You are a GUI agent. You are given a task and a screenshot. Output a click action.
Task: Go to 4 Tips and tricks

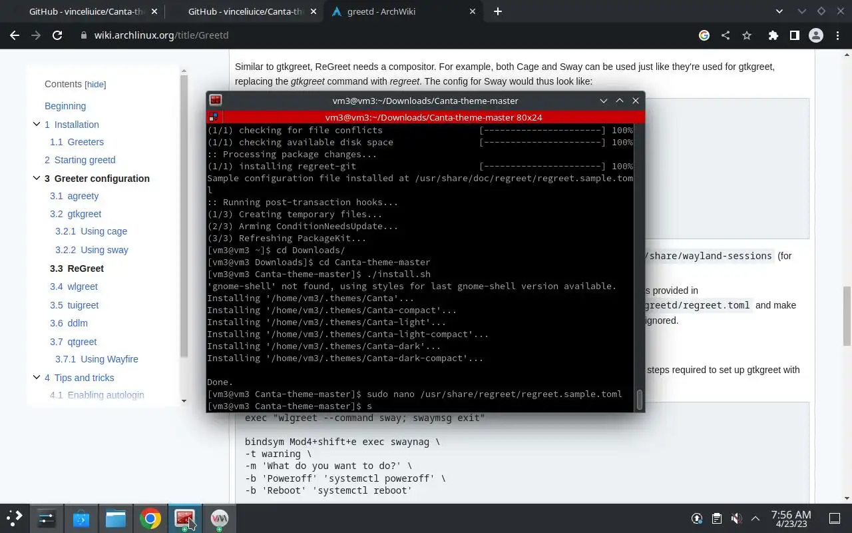(79, 378)
